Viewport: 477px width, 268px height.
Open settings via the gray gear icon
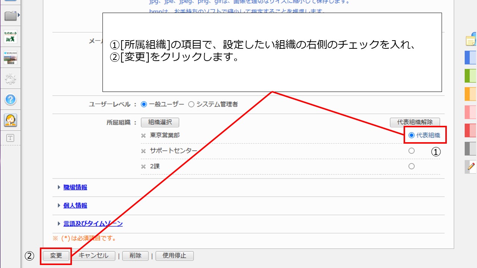(x=10, y=79)
